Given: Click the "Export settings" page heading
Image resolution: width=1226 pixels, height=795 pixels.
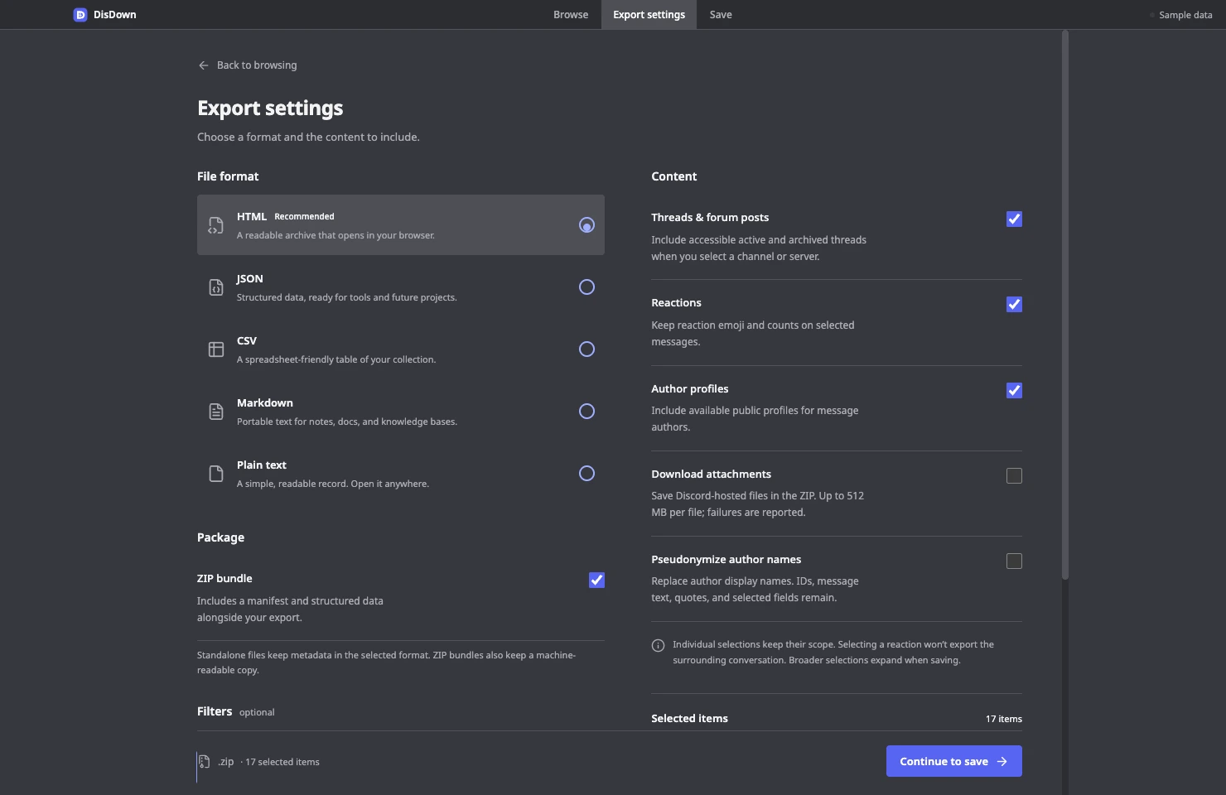Looking at the screenshot, I should coord(270,108).
